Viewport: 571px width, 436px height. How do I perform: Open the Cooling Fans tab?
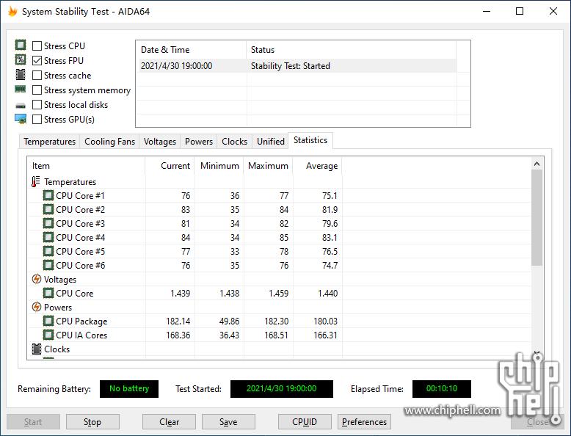109,142
